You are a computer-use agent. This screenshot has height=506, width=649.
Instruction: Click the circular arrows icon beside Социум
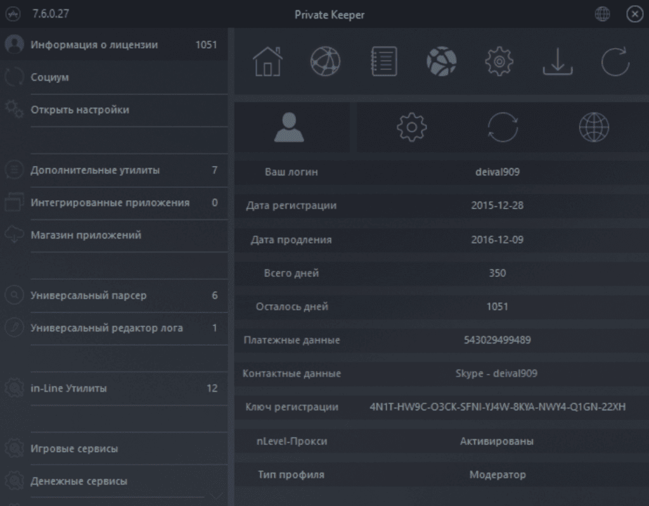pyautogui.click(x=14, y=77)
